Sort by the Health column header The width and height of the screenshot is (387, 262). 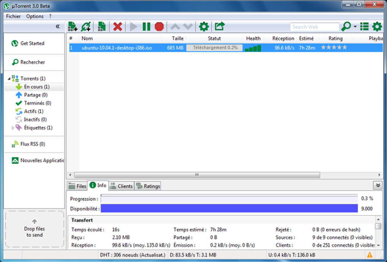pyautogui.click(x=253, y=38)
